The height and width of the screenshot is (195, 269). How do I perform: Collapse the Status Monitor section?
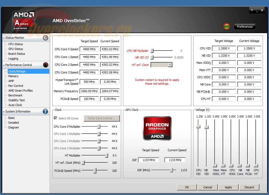click(4, 38)
